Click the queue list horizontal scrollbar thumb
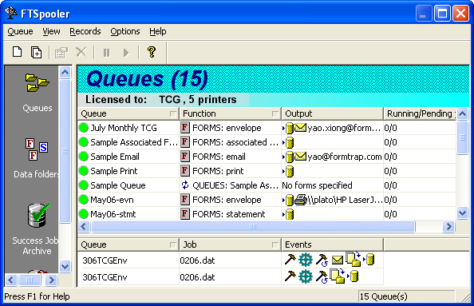 tap(253, 226)
